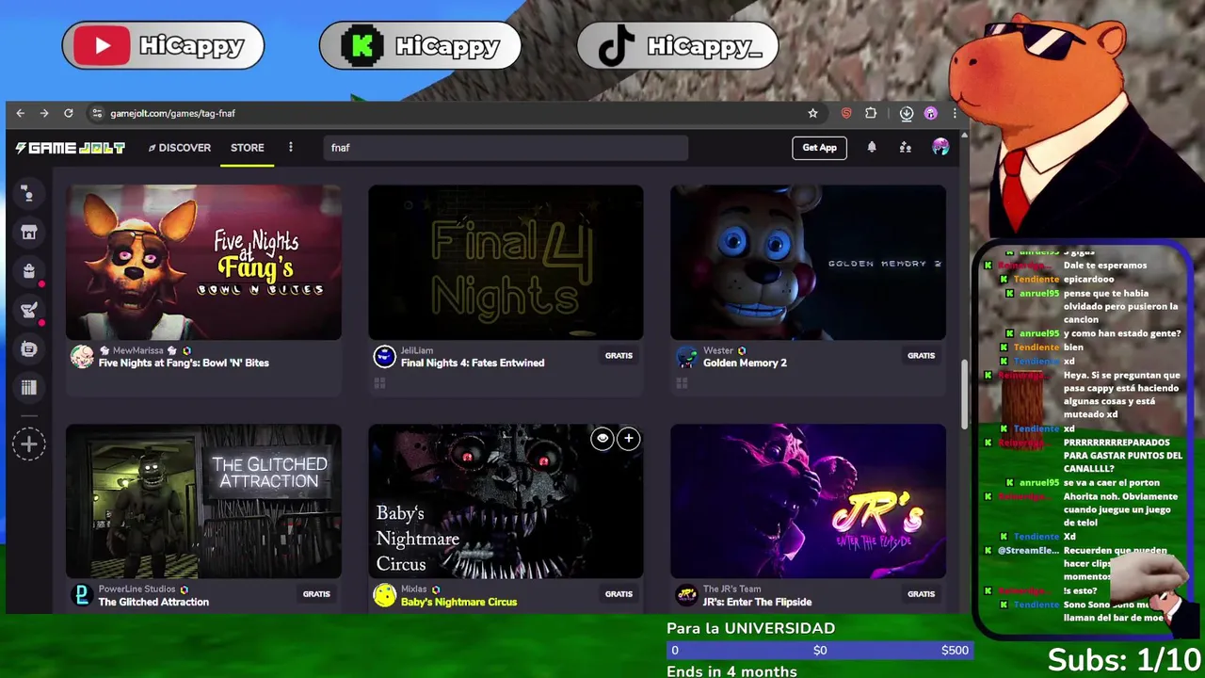Viewport: 1205px width, 678px height.
Task: Open PowerLine Studios developer name
Action: pos(137,589)
